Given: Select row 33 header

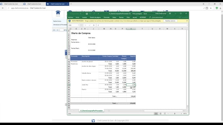Looking at the screenshot, I should [69, 97].
